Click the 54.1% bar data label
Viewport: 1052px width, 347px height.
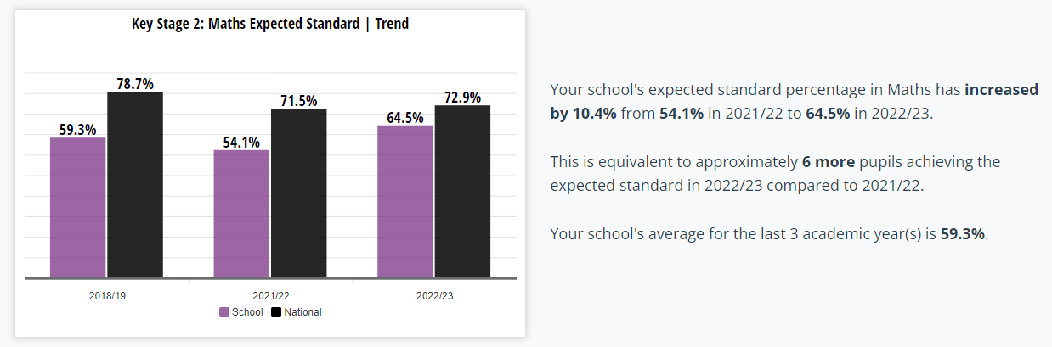pyautogui.click(x=241, y=143)
